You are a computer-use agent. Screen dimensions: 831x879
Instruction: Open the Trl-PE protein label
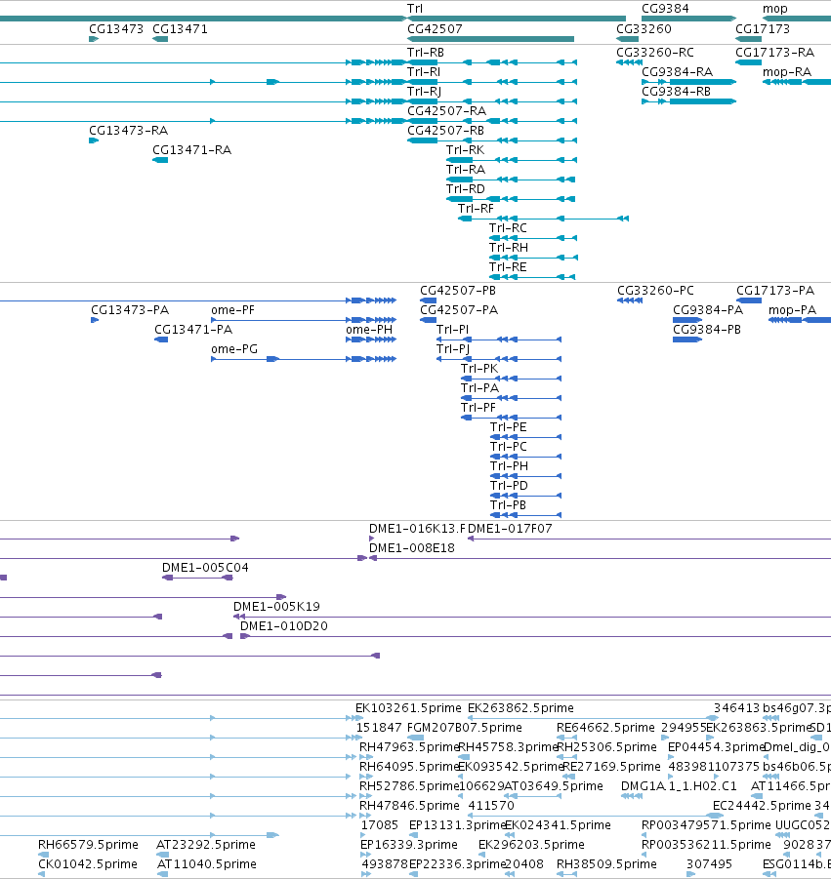[509, 427]
